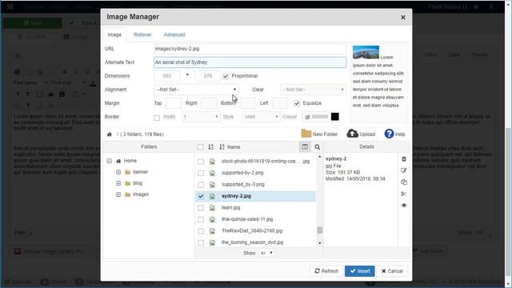Toggle the Equalize margin checkbox

pos(297,103)
